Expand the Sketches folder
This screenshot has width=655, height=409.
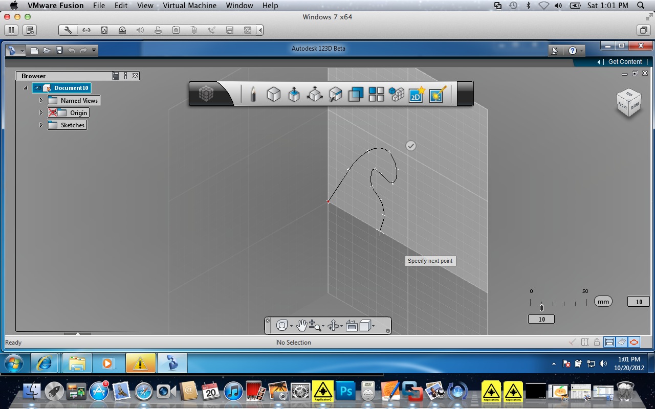tap(41, 125)
